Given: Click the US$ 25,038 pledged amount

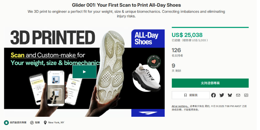Looking at the screenshot, I should (x=187, y=35).
